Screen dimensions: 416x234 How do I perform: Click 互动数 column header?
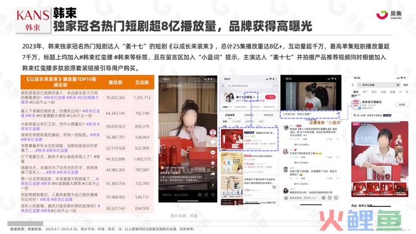coord(142,83)
